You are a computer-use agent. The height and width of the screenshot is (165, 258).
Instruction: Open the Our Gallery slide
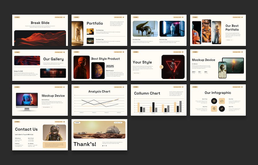40,65
